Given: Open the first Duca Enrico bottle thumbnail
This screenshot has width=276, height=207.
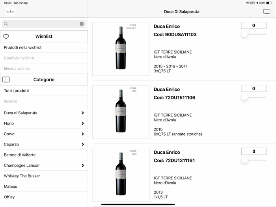Looking at the screenshot, I should [x=121, y=49].
